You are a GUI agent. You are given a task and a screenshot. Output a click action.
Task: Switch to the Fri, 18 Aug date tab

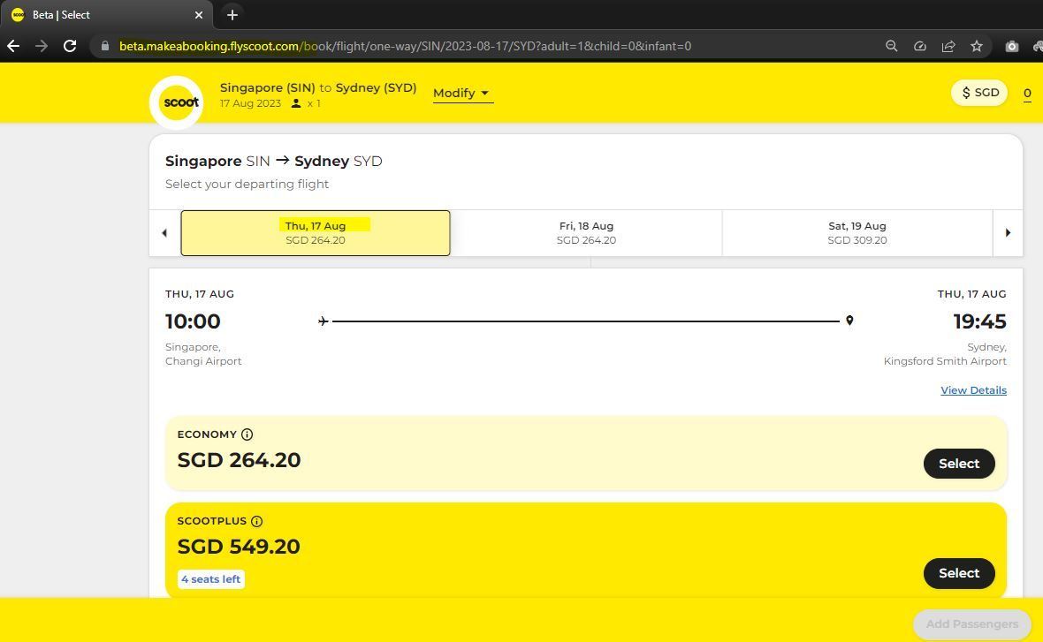(x=585, y=232)
